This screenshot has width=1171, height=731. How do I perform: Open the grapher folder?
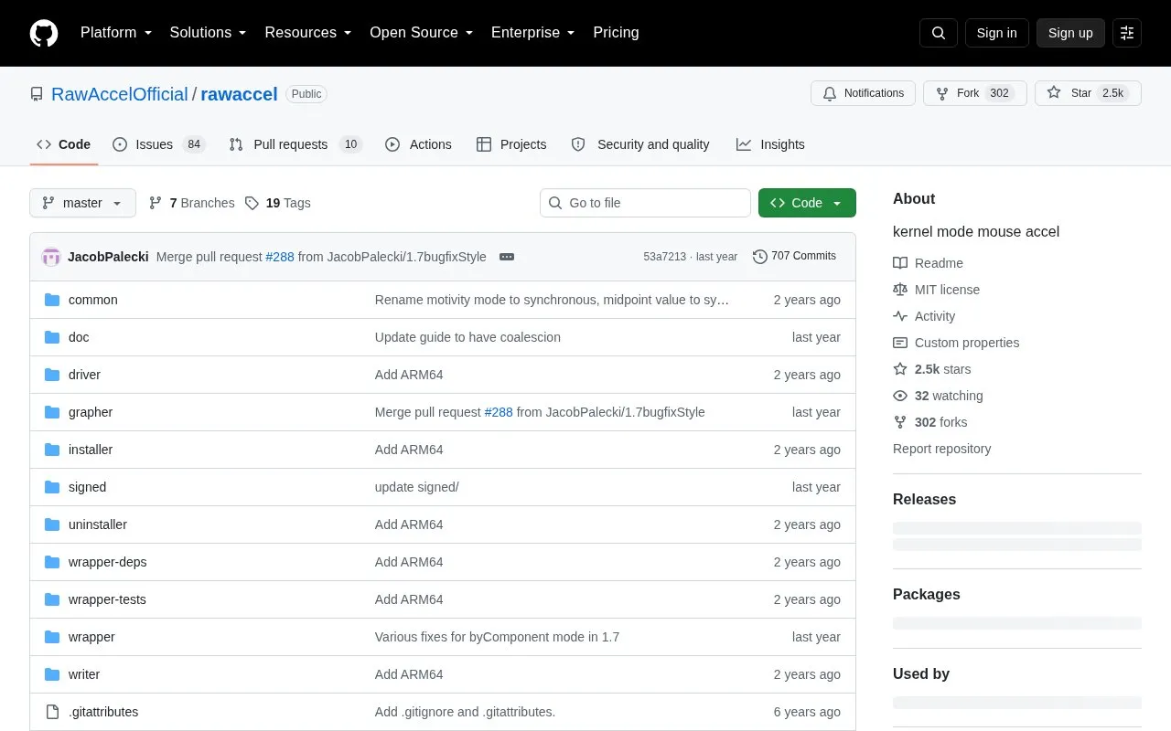91,412
